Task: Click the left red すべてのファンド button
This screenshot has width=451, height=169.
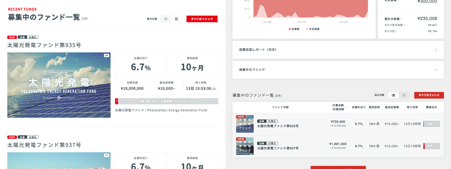Action: (202, 19)
